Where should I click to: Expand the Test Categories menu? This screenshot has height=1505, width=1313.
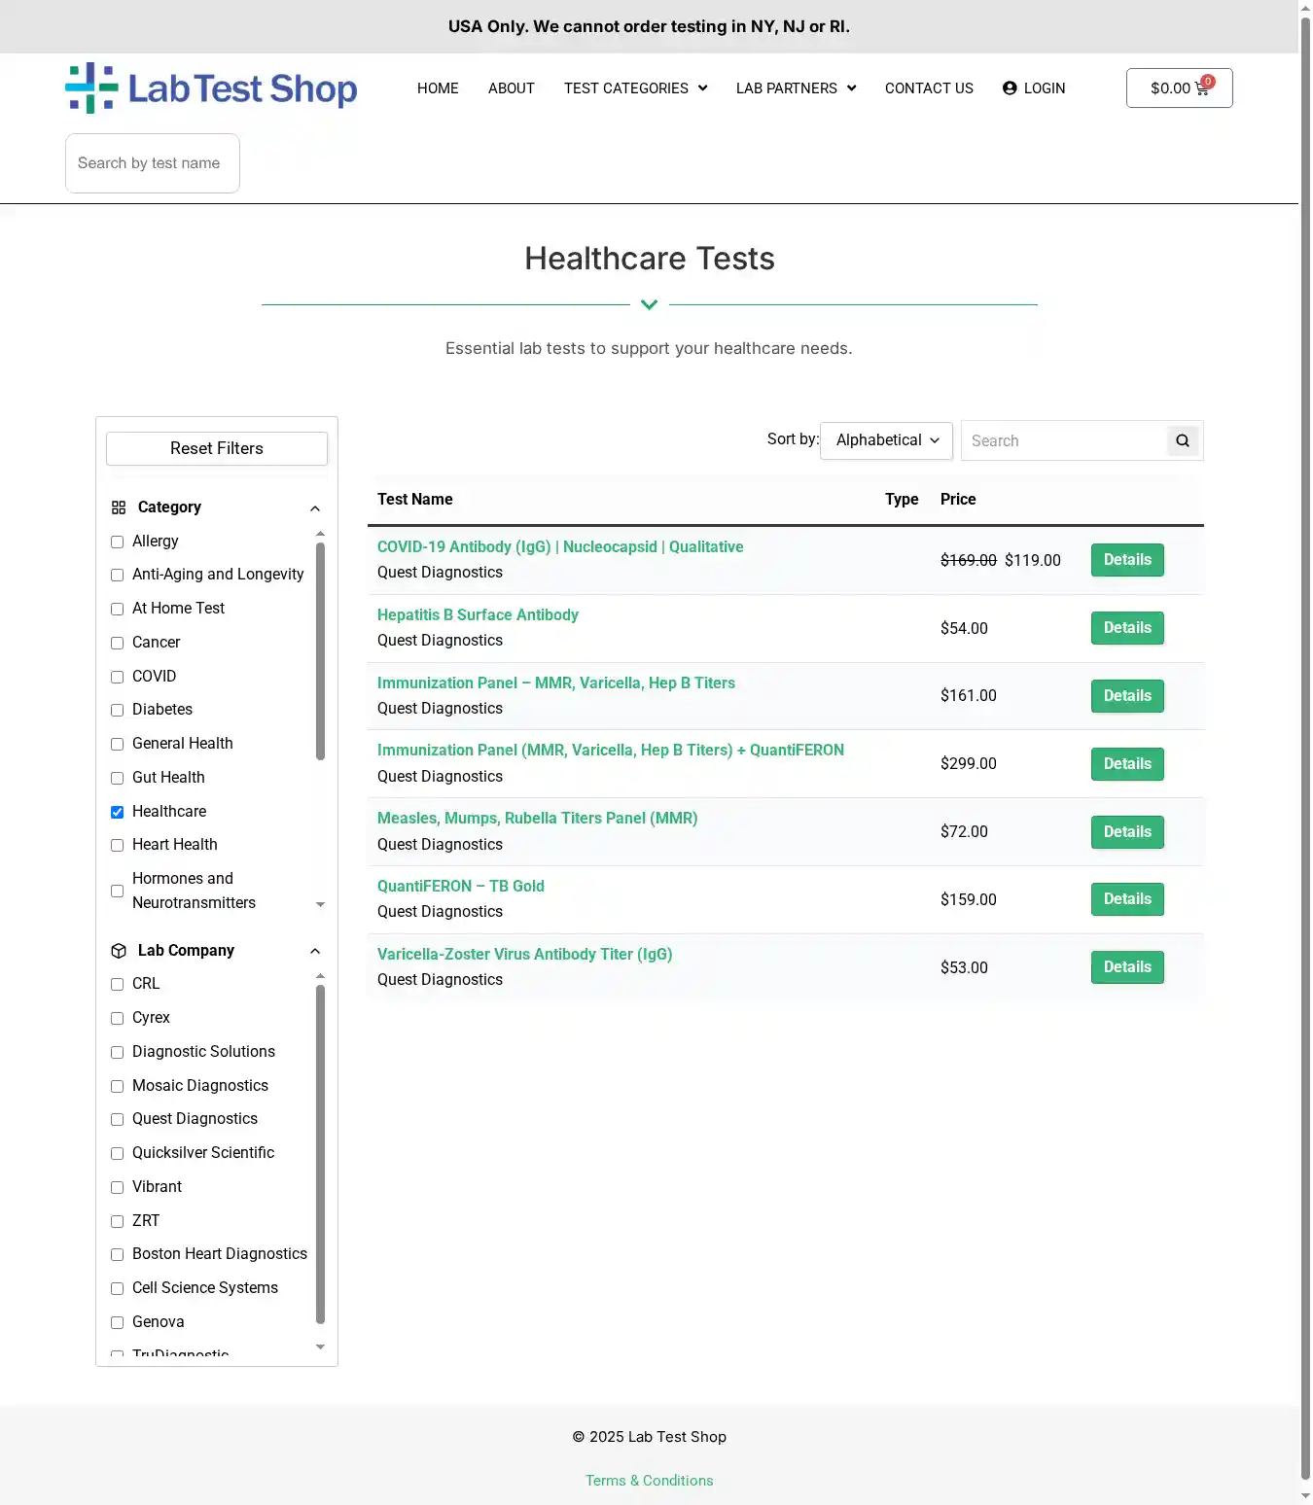point(635,88)
